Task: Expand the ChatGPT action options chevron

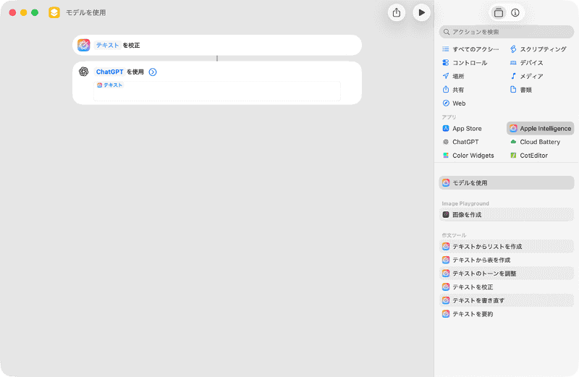Action: [x=153, y=72]
